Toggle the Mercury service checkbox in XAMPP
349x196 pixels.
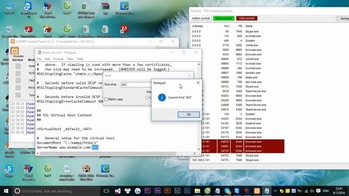(18, 88)
